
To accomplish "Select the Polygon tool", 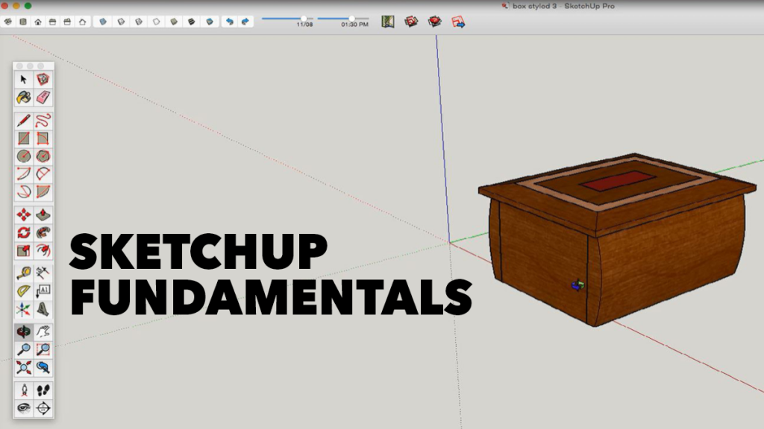I will (43, 156).
